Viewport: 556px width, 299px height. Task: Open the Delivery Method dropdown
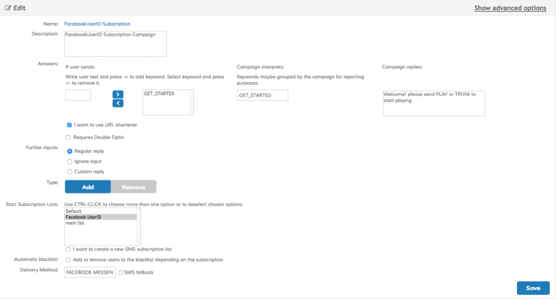[x=90, y=273]
